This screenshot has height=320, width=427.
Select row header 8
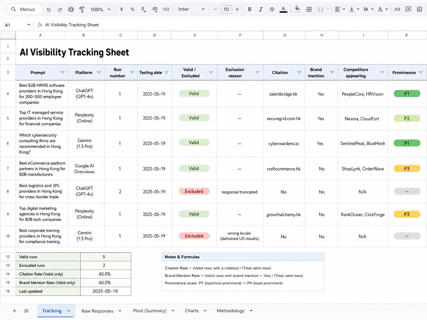coord(8,192)
